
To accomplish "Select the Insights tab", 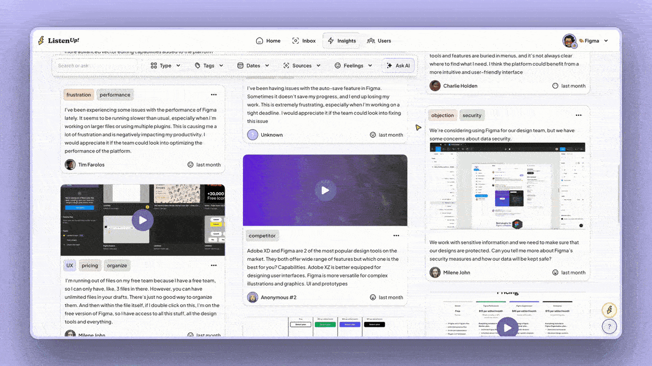I will click(342, 41).
